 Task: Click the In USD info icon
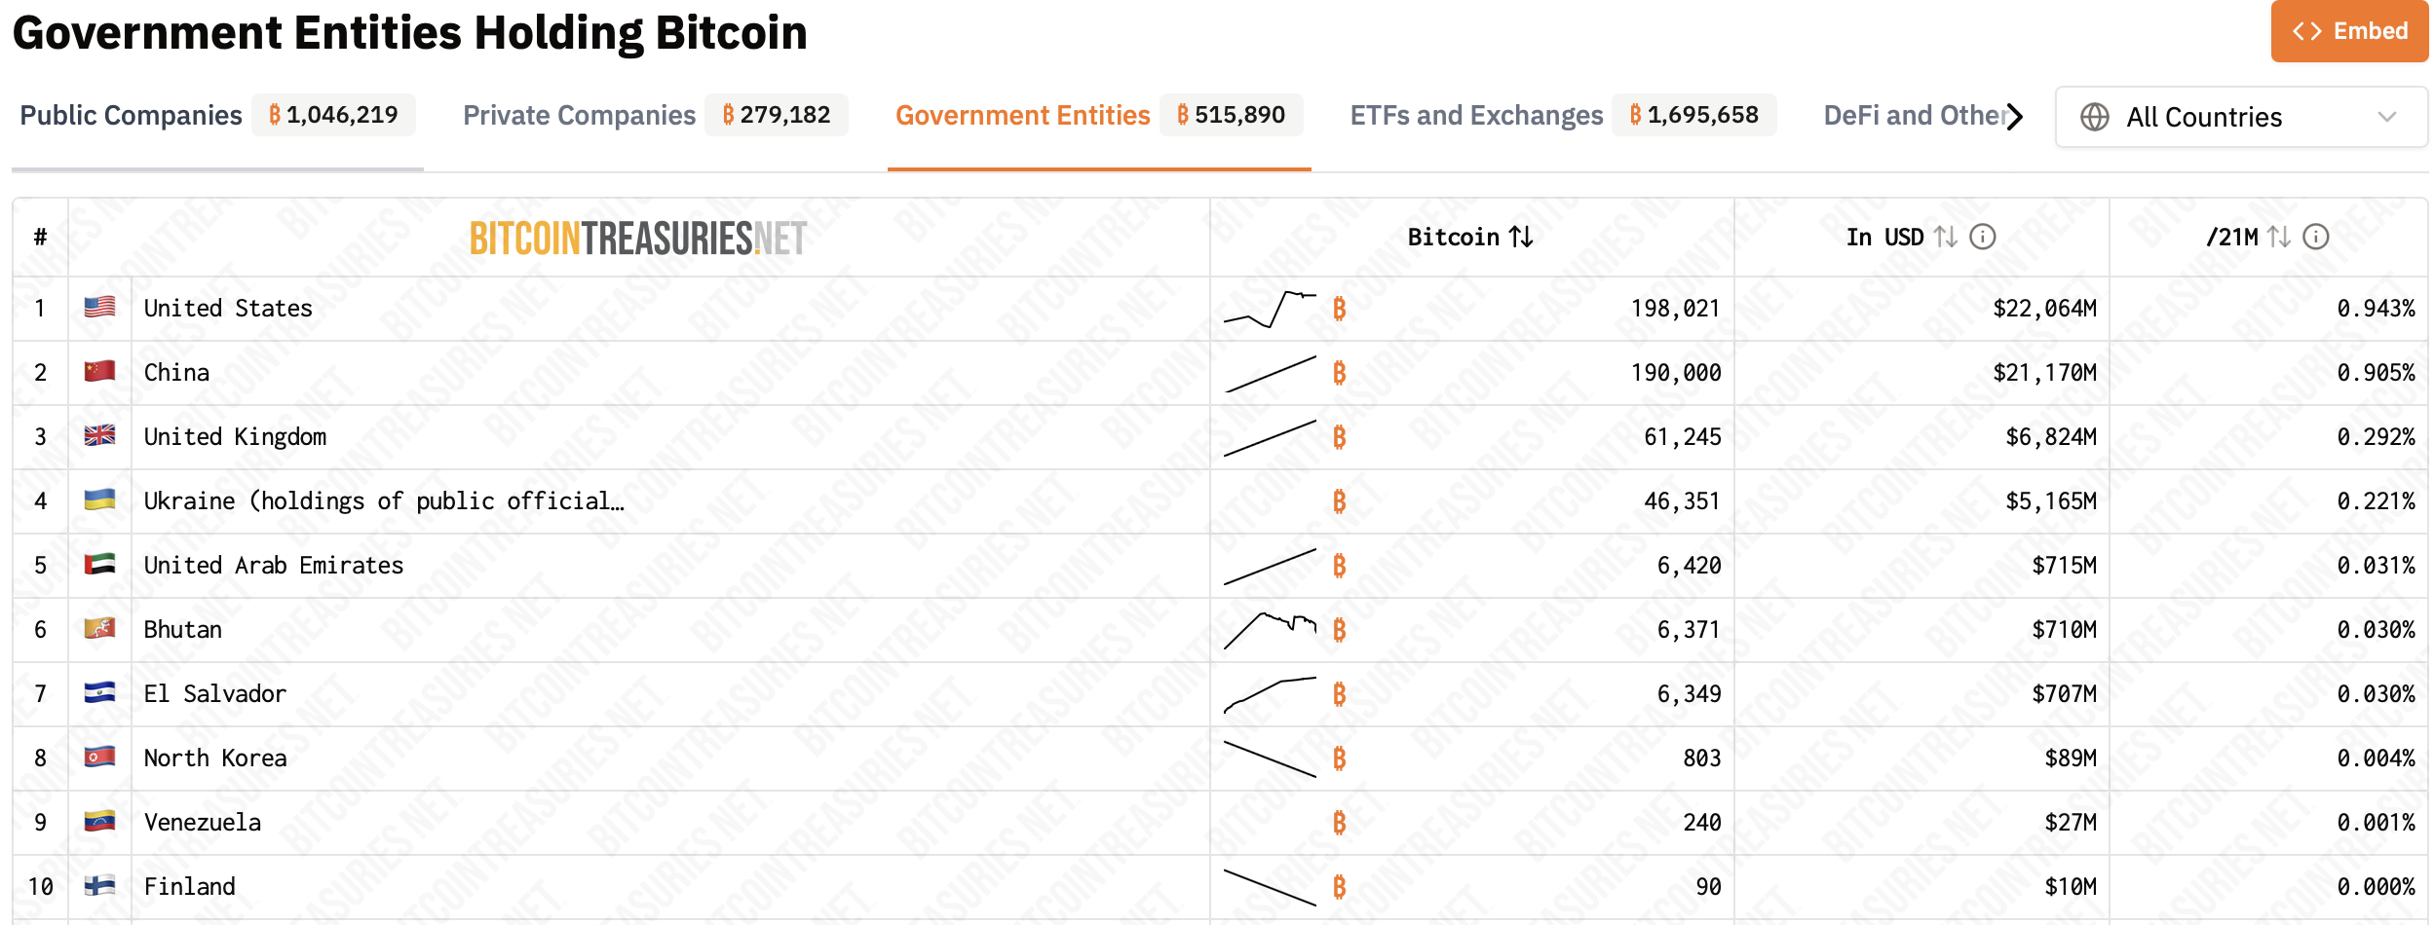(1982, 237)
